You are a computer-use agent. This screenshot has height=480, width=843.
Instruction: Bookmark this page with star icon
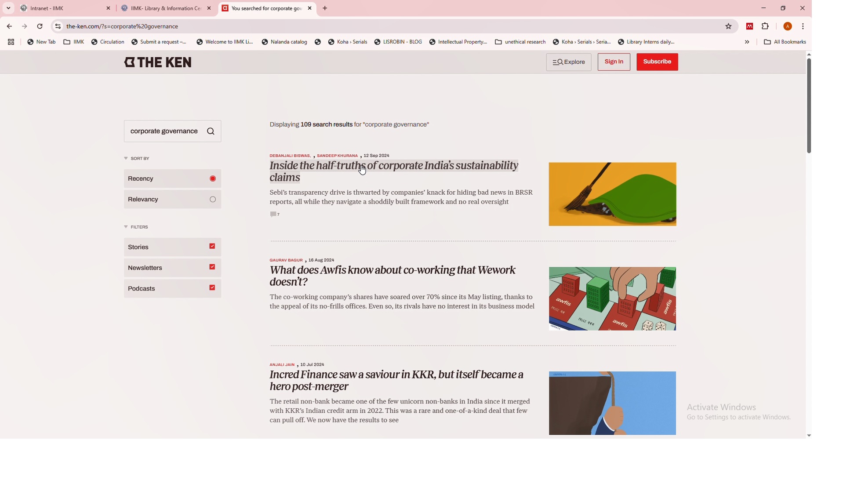coord(728,26)
